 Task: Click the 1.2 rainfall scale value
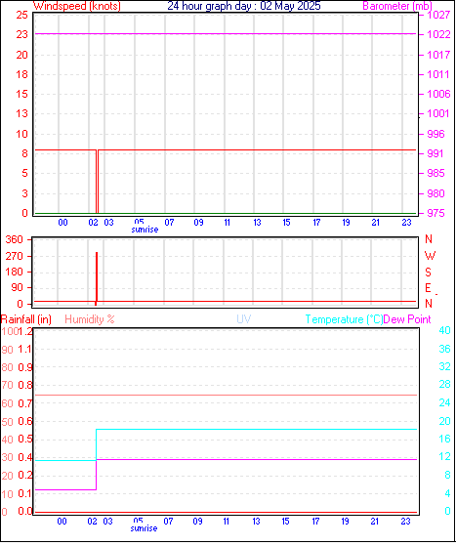coord(25,331)
